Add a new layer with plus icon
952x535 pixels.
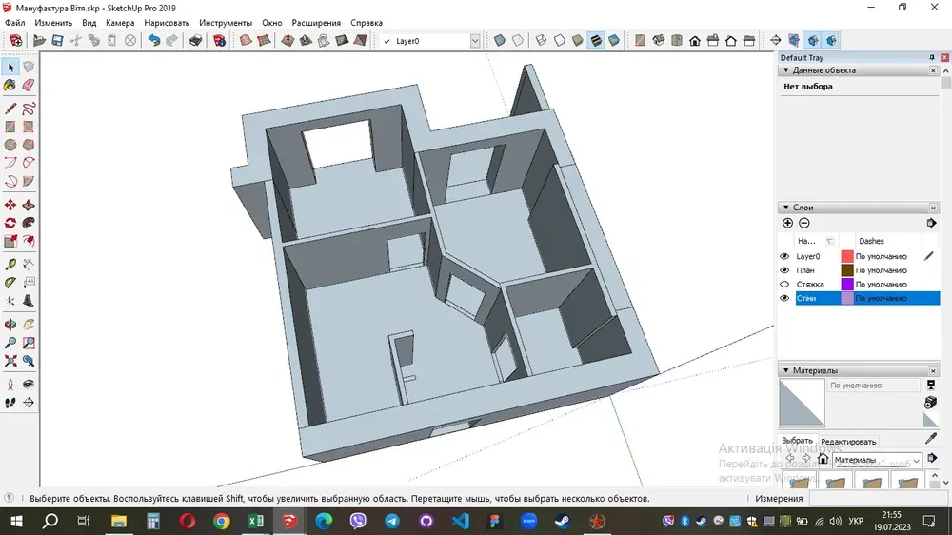tap(787, 223)
